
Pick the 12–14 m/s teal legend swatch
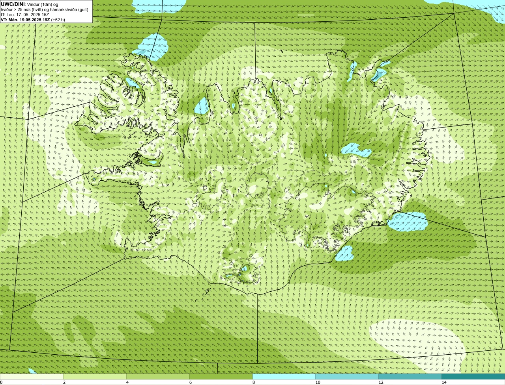click(x=410, y=376)
